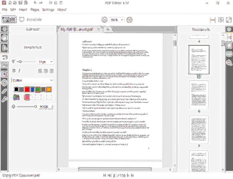The height and width of the screenshot is (179, 233).
Task: Open the Edit menu
Action: click(x=13, y=10)
